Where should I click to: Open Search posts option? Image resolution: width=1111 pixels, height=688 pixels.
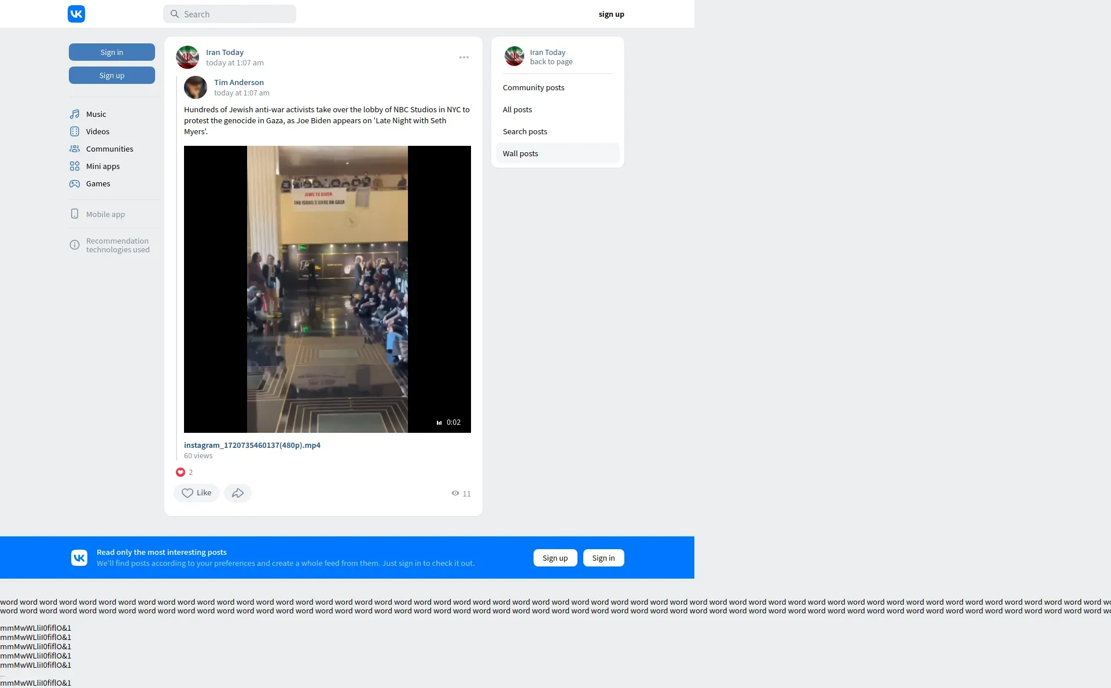click(525, 131)
